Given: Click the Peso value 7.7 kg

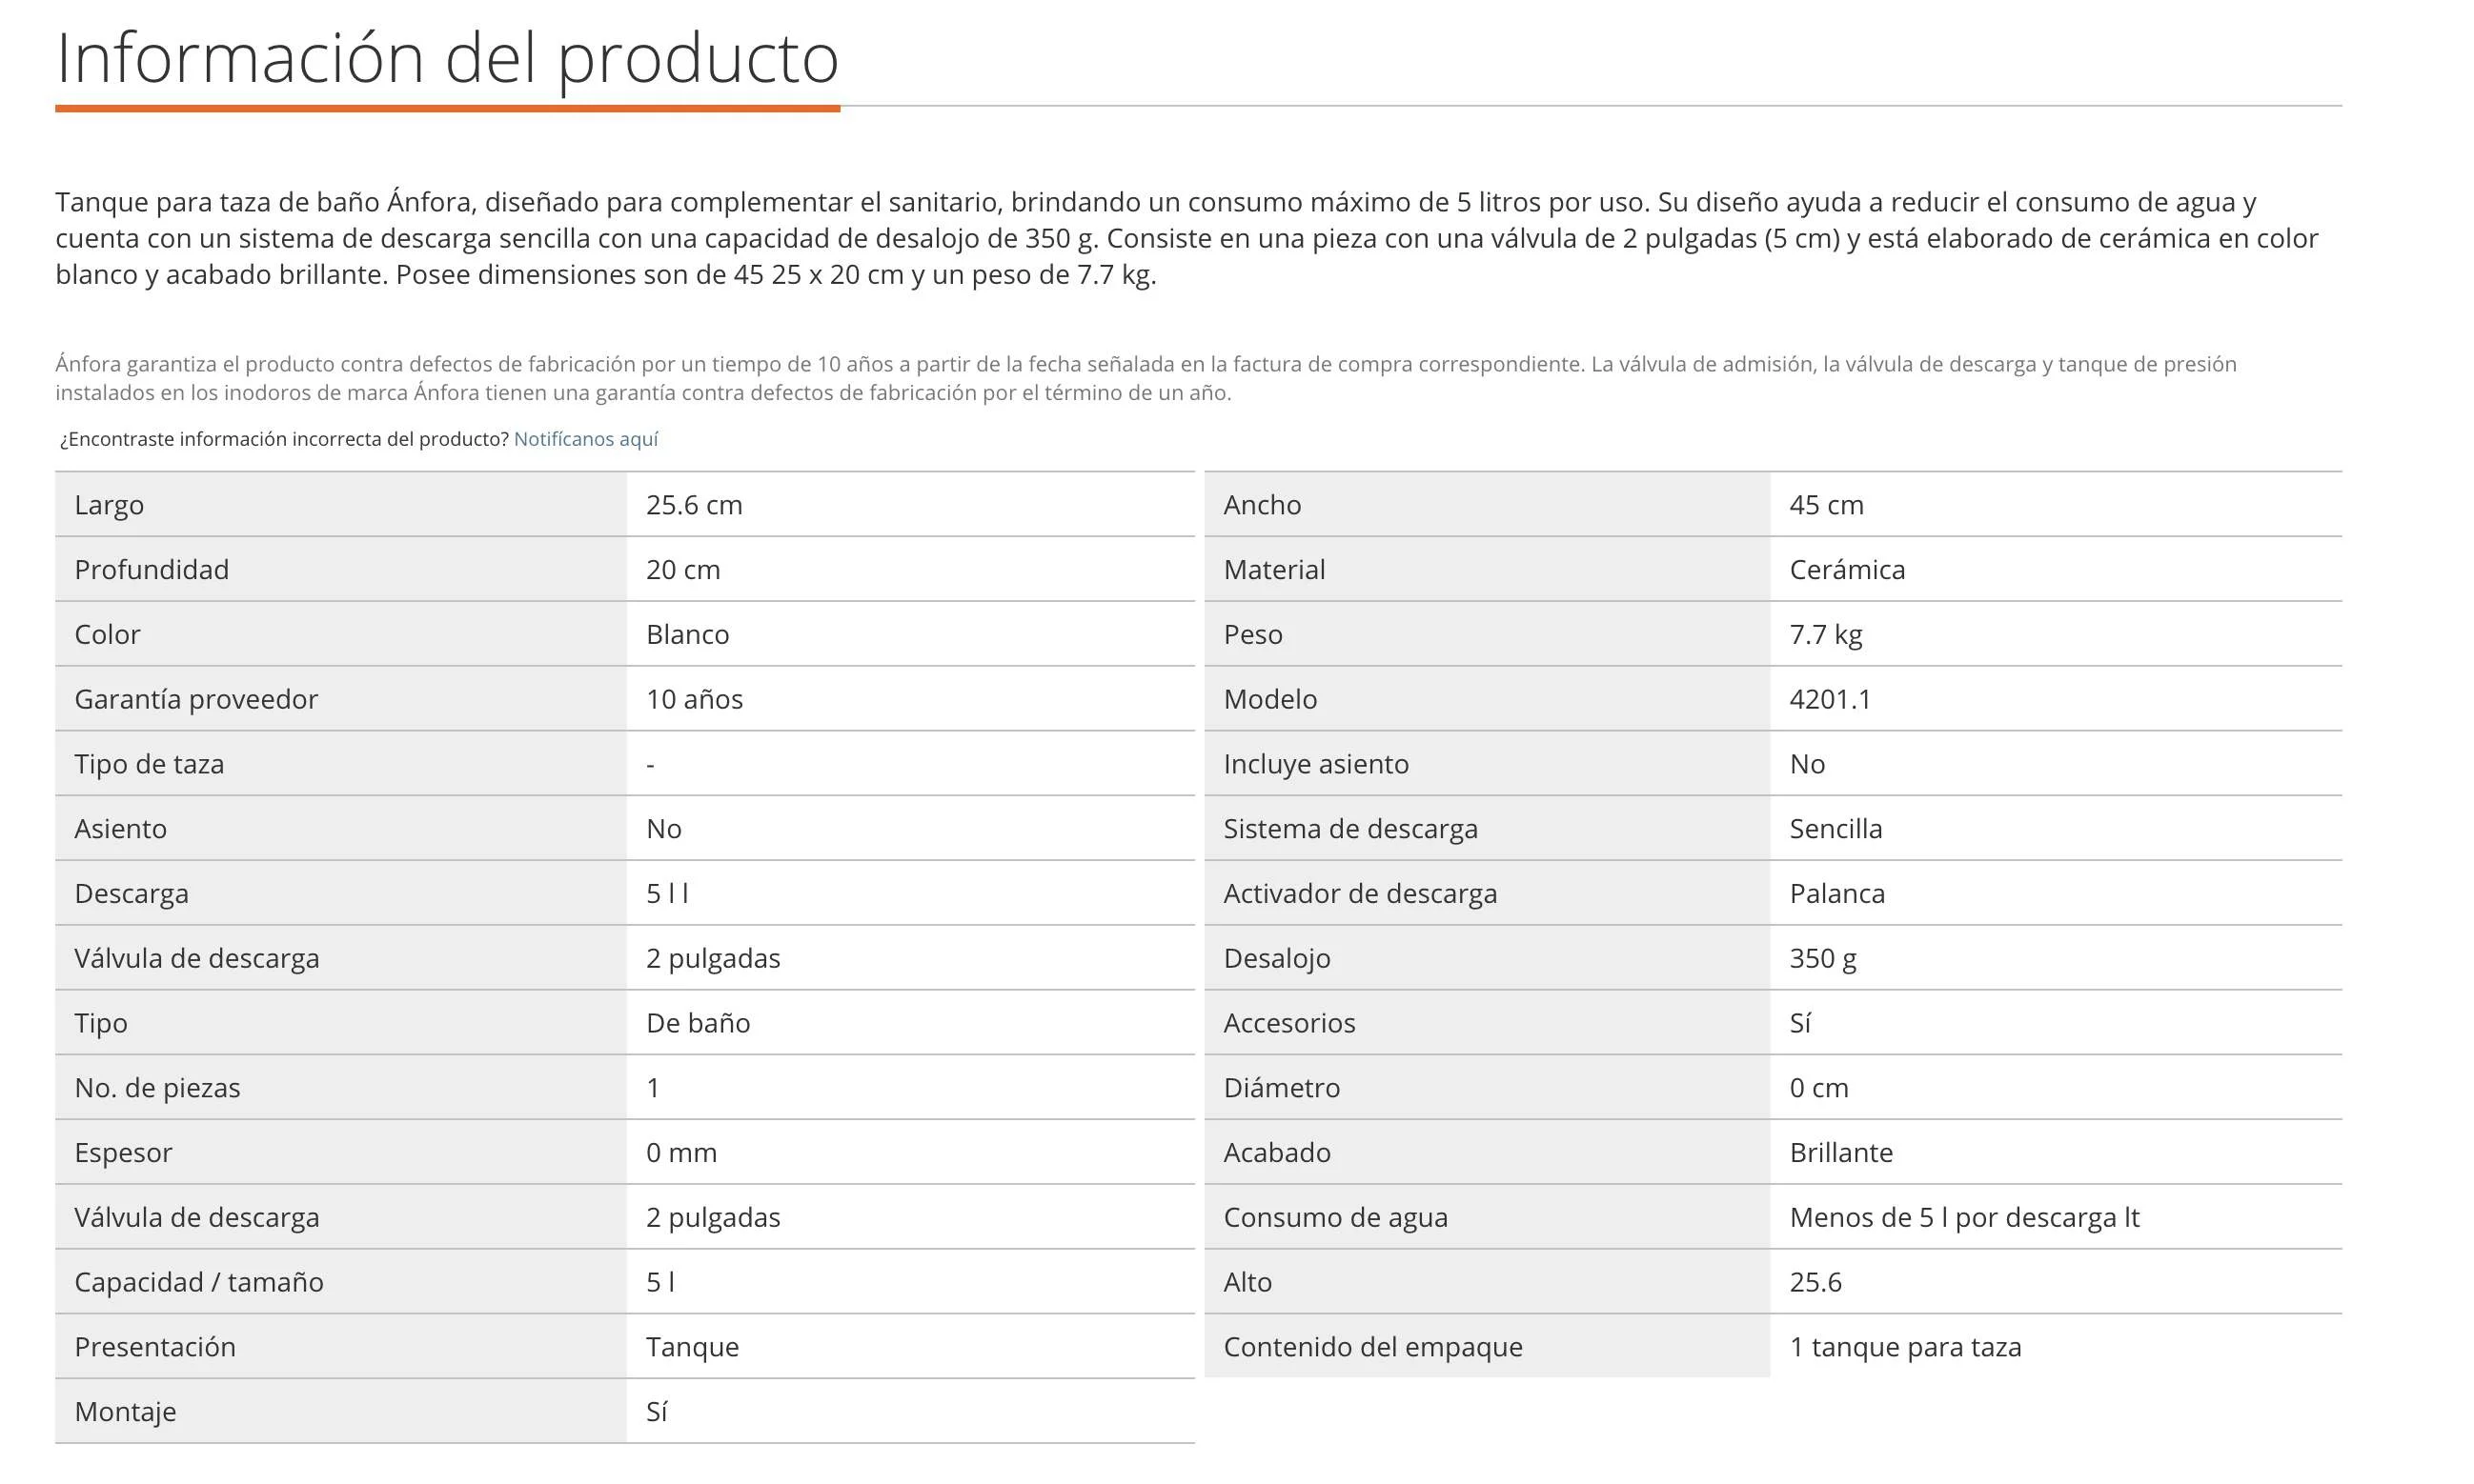Looking at the screenshot, I should (1826, 635).
